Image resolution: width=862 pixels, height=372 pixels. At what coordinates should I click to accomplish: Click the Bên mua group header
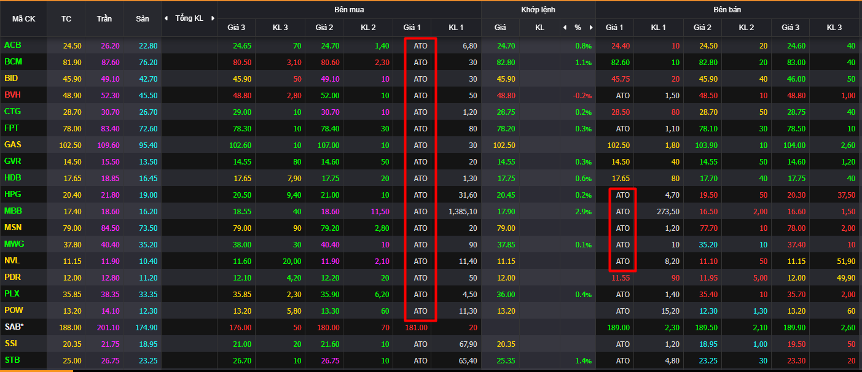349,10
